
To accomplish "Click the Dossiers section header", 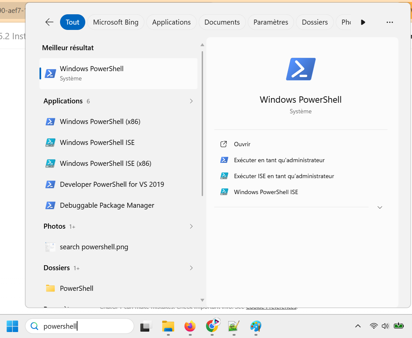I will coord(57,268).
